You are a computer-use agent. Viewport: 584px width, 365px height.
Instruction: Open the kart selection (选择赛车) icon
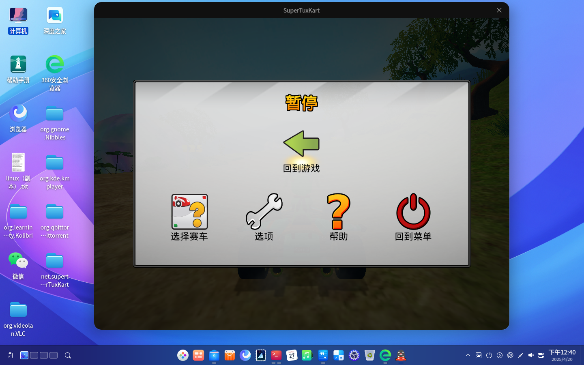(x=189, y=212)
